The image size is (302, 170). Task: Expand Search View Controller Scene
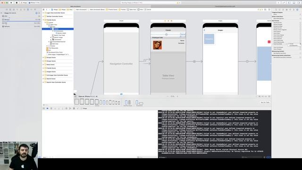coord(43,82)
